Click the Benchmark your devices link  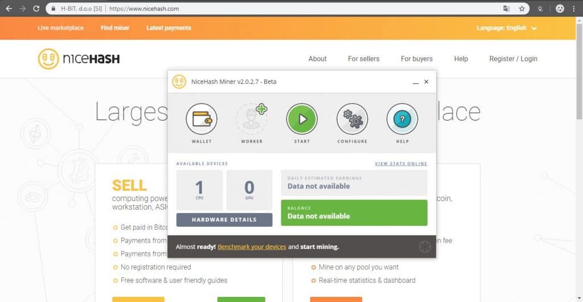tap(252, 247)
